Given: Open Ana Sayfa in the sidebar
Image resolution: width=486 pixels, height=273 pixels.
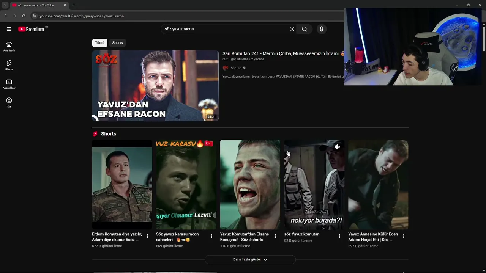Looking at the screenshot, I should [9, 47].
